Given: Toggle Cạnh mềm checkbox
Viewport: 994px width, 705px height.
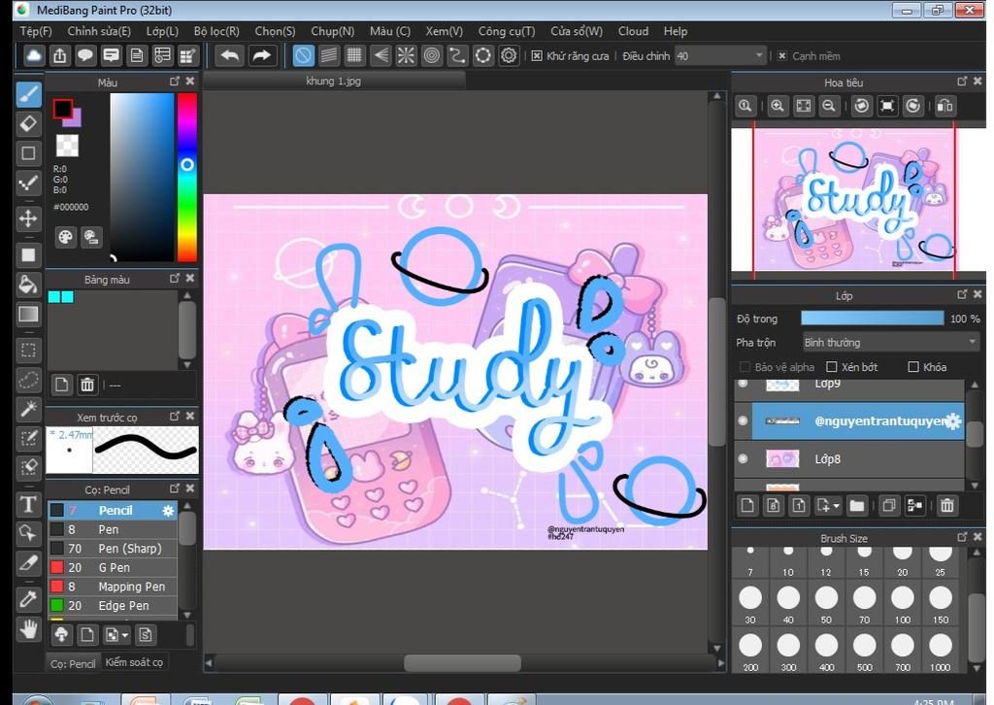Looking at the screenshot, I should click(782, 55).
